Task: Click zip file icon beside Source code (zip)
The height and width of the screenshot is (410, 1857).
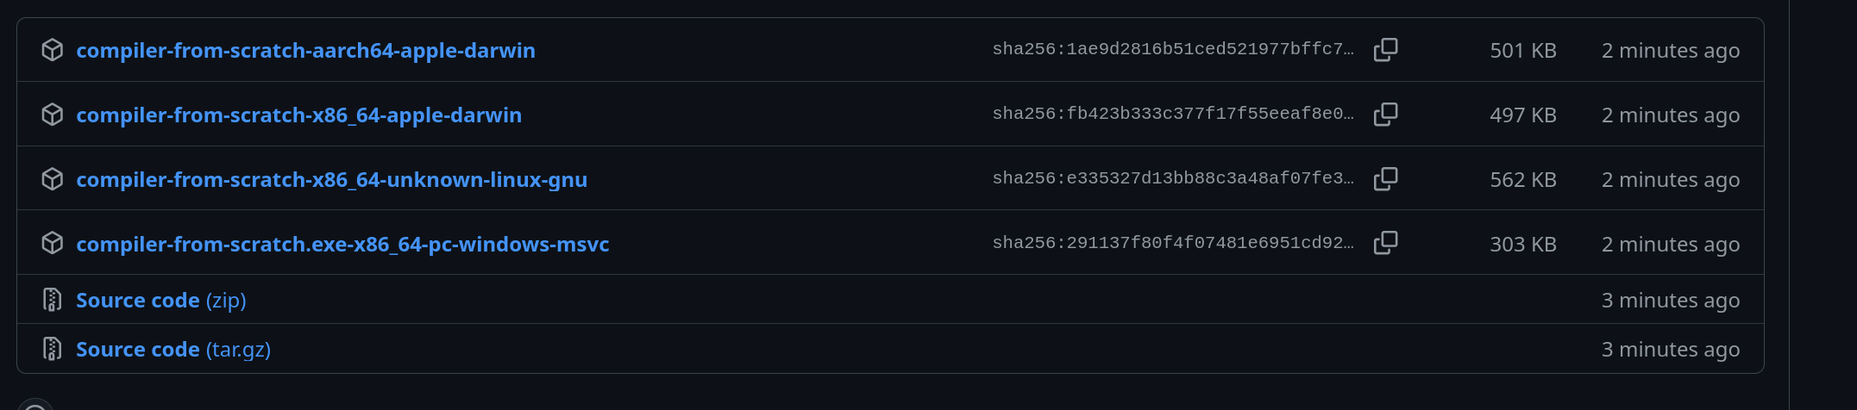Action: click(53, 300)
